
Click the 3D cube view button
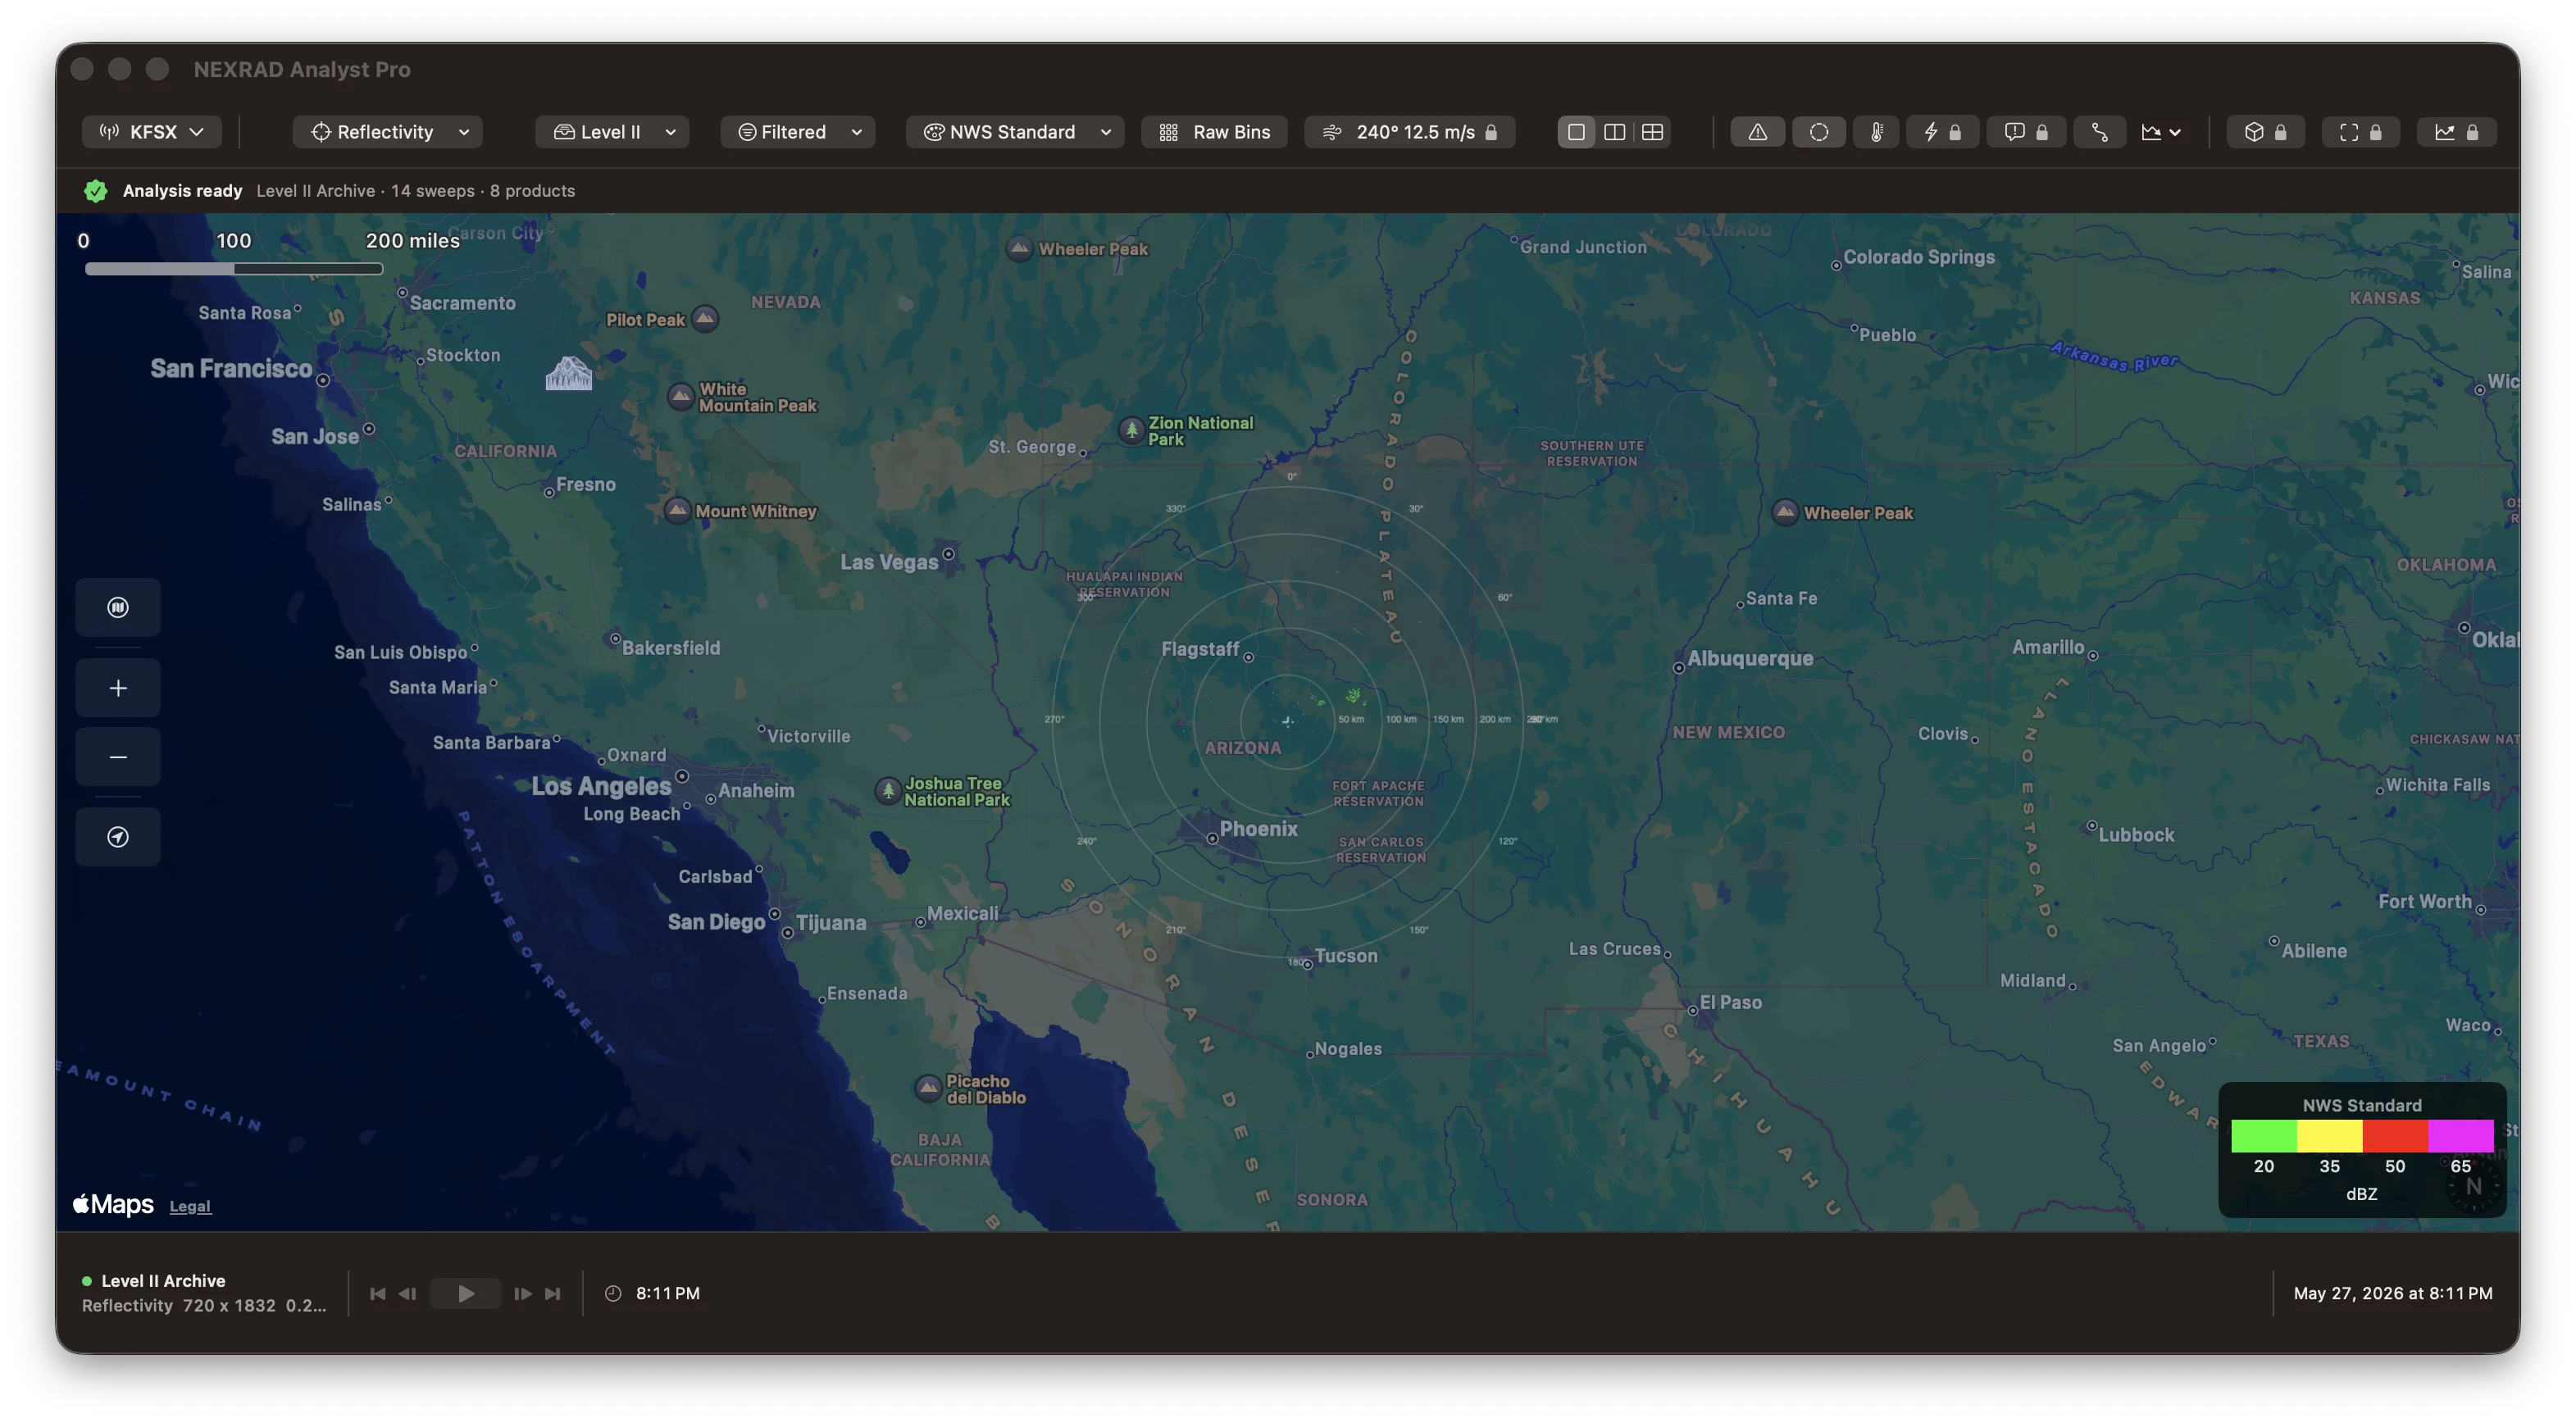(2265, 132)
